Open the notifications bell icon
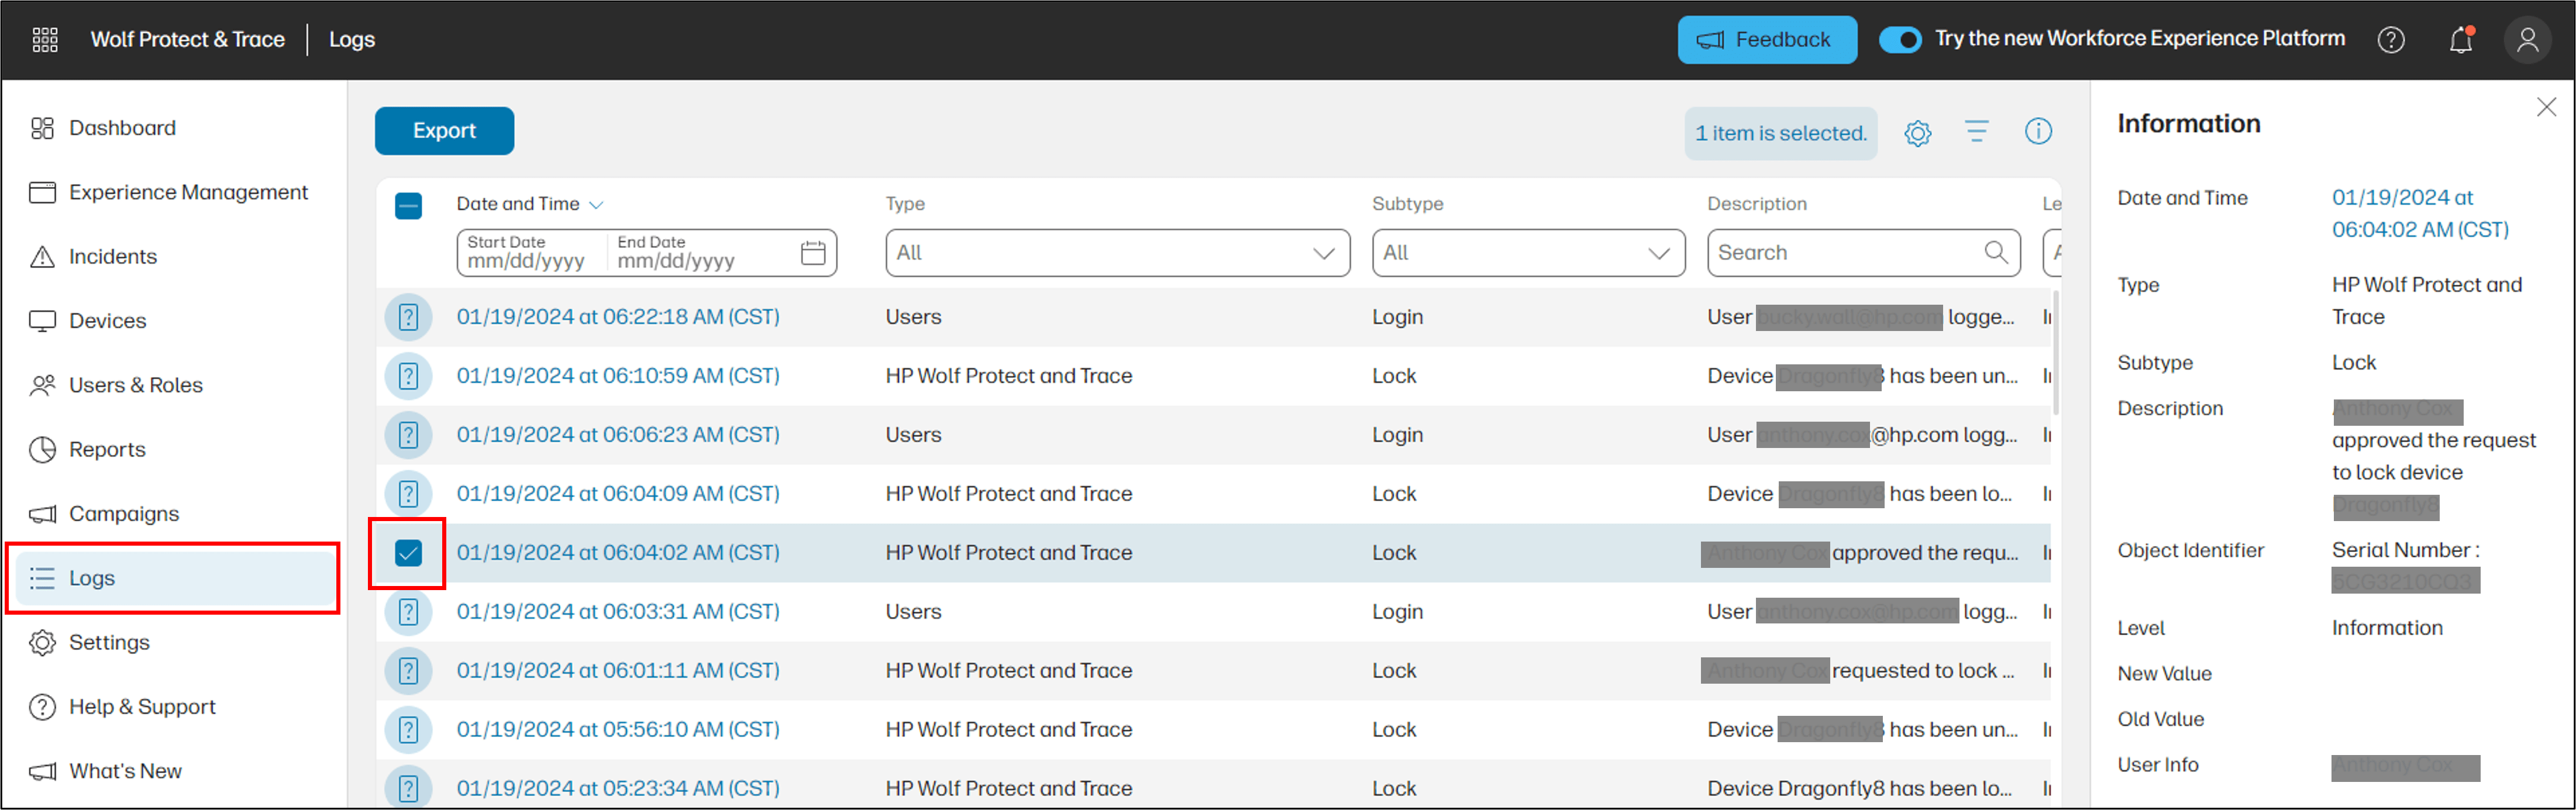The image size is (2576, 810). coord(2461,39)
